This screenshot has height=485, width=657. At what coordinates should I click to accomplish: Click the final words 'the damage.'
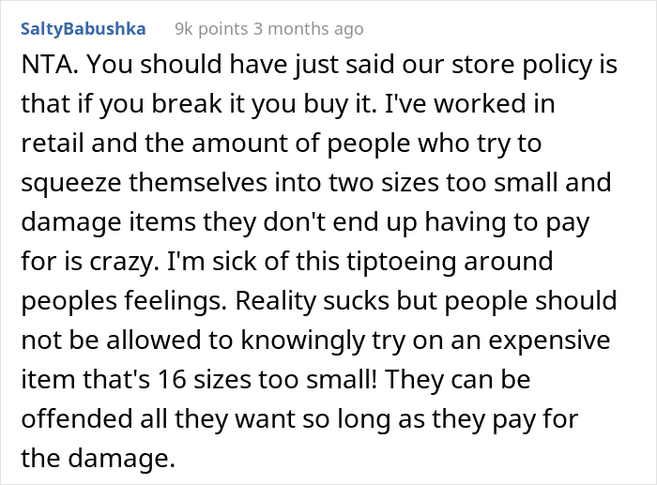[98, 459]
